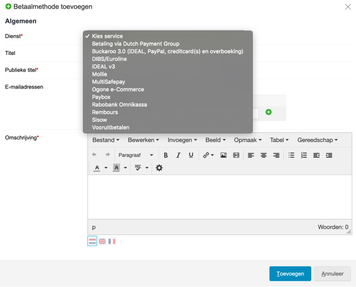The height and width of the screenshot is (287, 356).
Task: Open text color picker dropdown arrow
Action: click(x=106, y=168)
